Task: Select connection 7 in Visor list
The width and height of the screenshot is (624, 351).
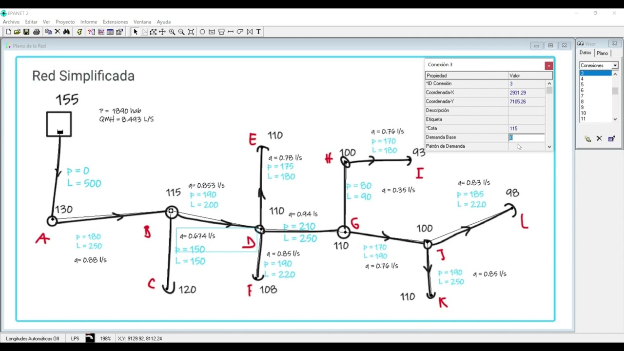Action: 595,96
